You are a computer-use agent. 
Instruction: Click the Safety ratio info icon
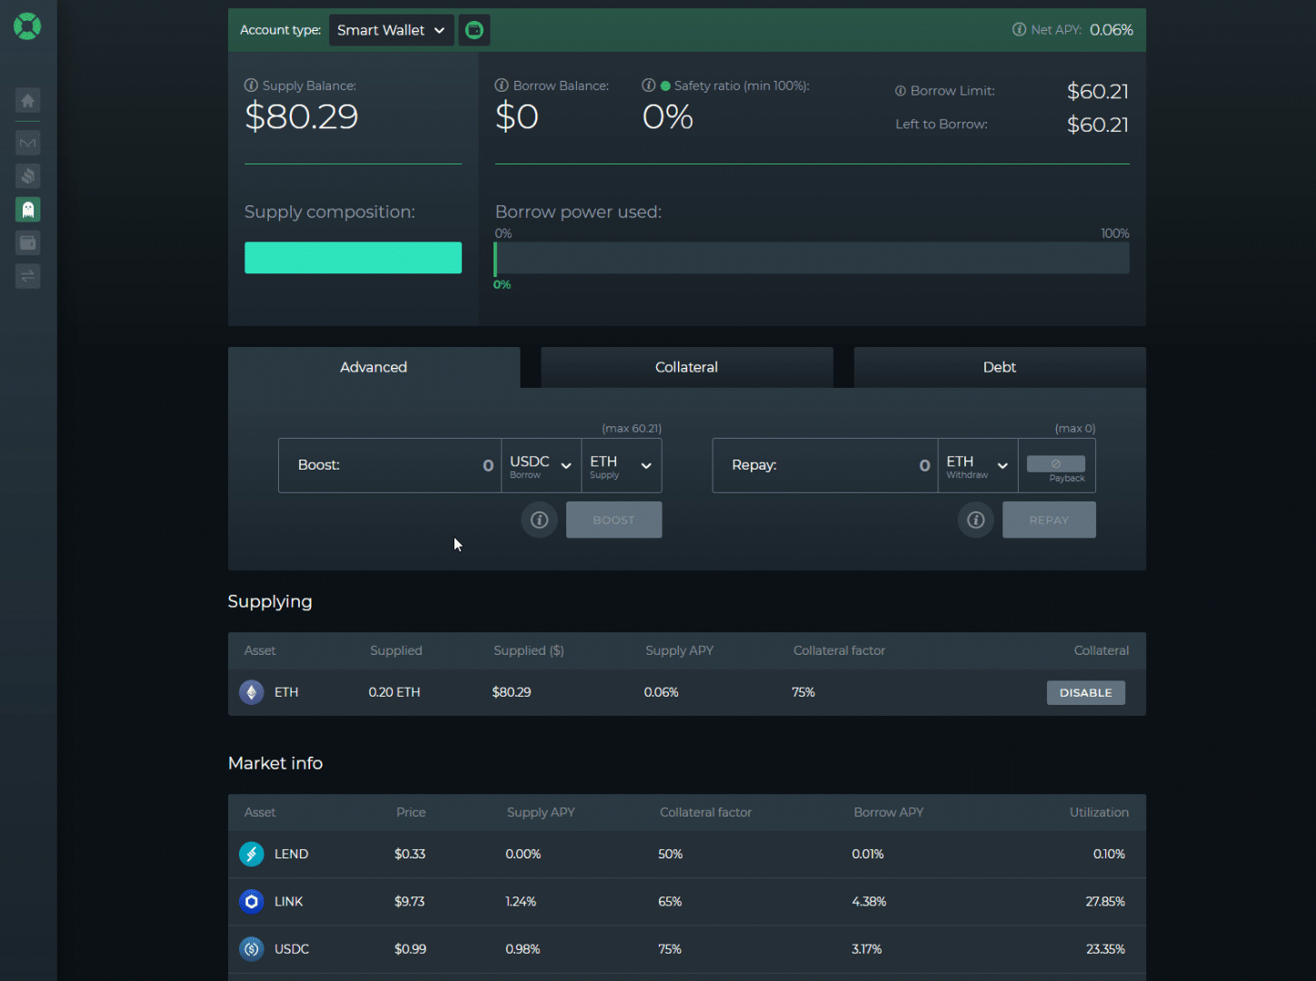click(649, 85)
